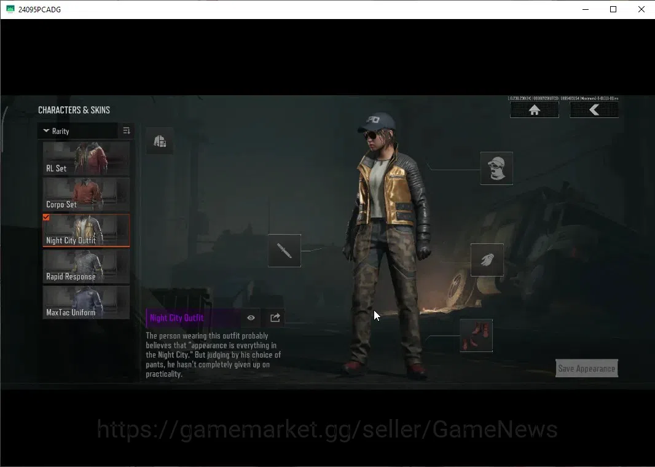655x467 pixels.
Task: Minimize the 24095PCADG window
Action: (x=586, y=9)
